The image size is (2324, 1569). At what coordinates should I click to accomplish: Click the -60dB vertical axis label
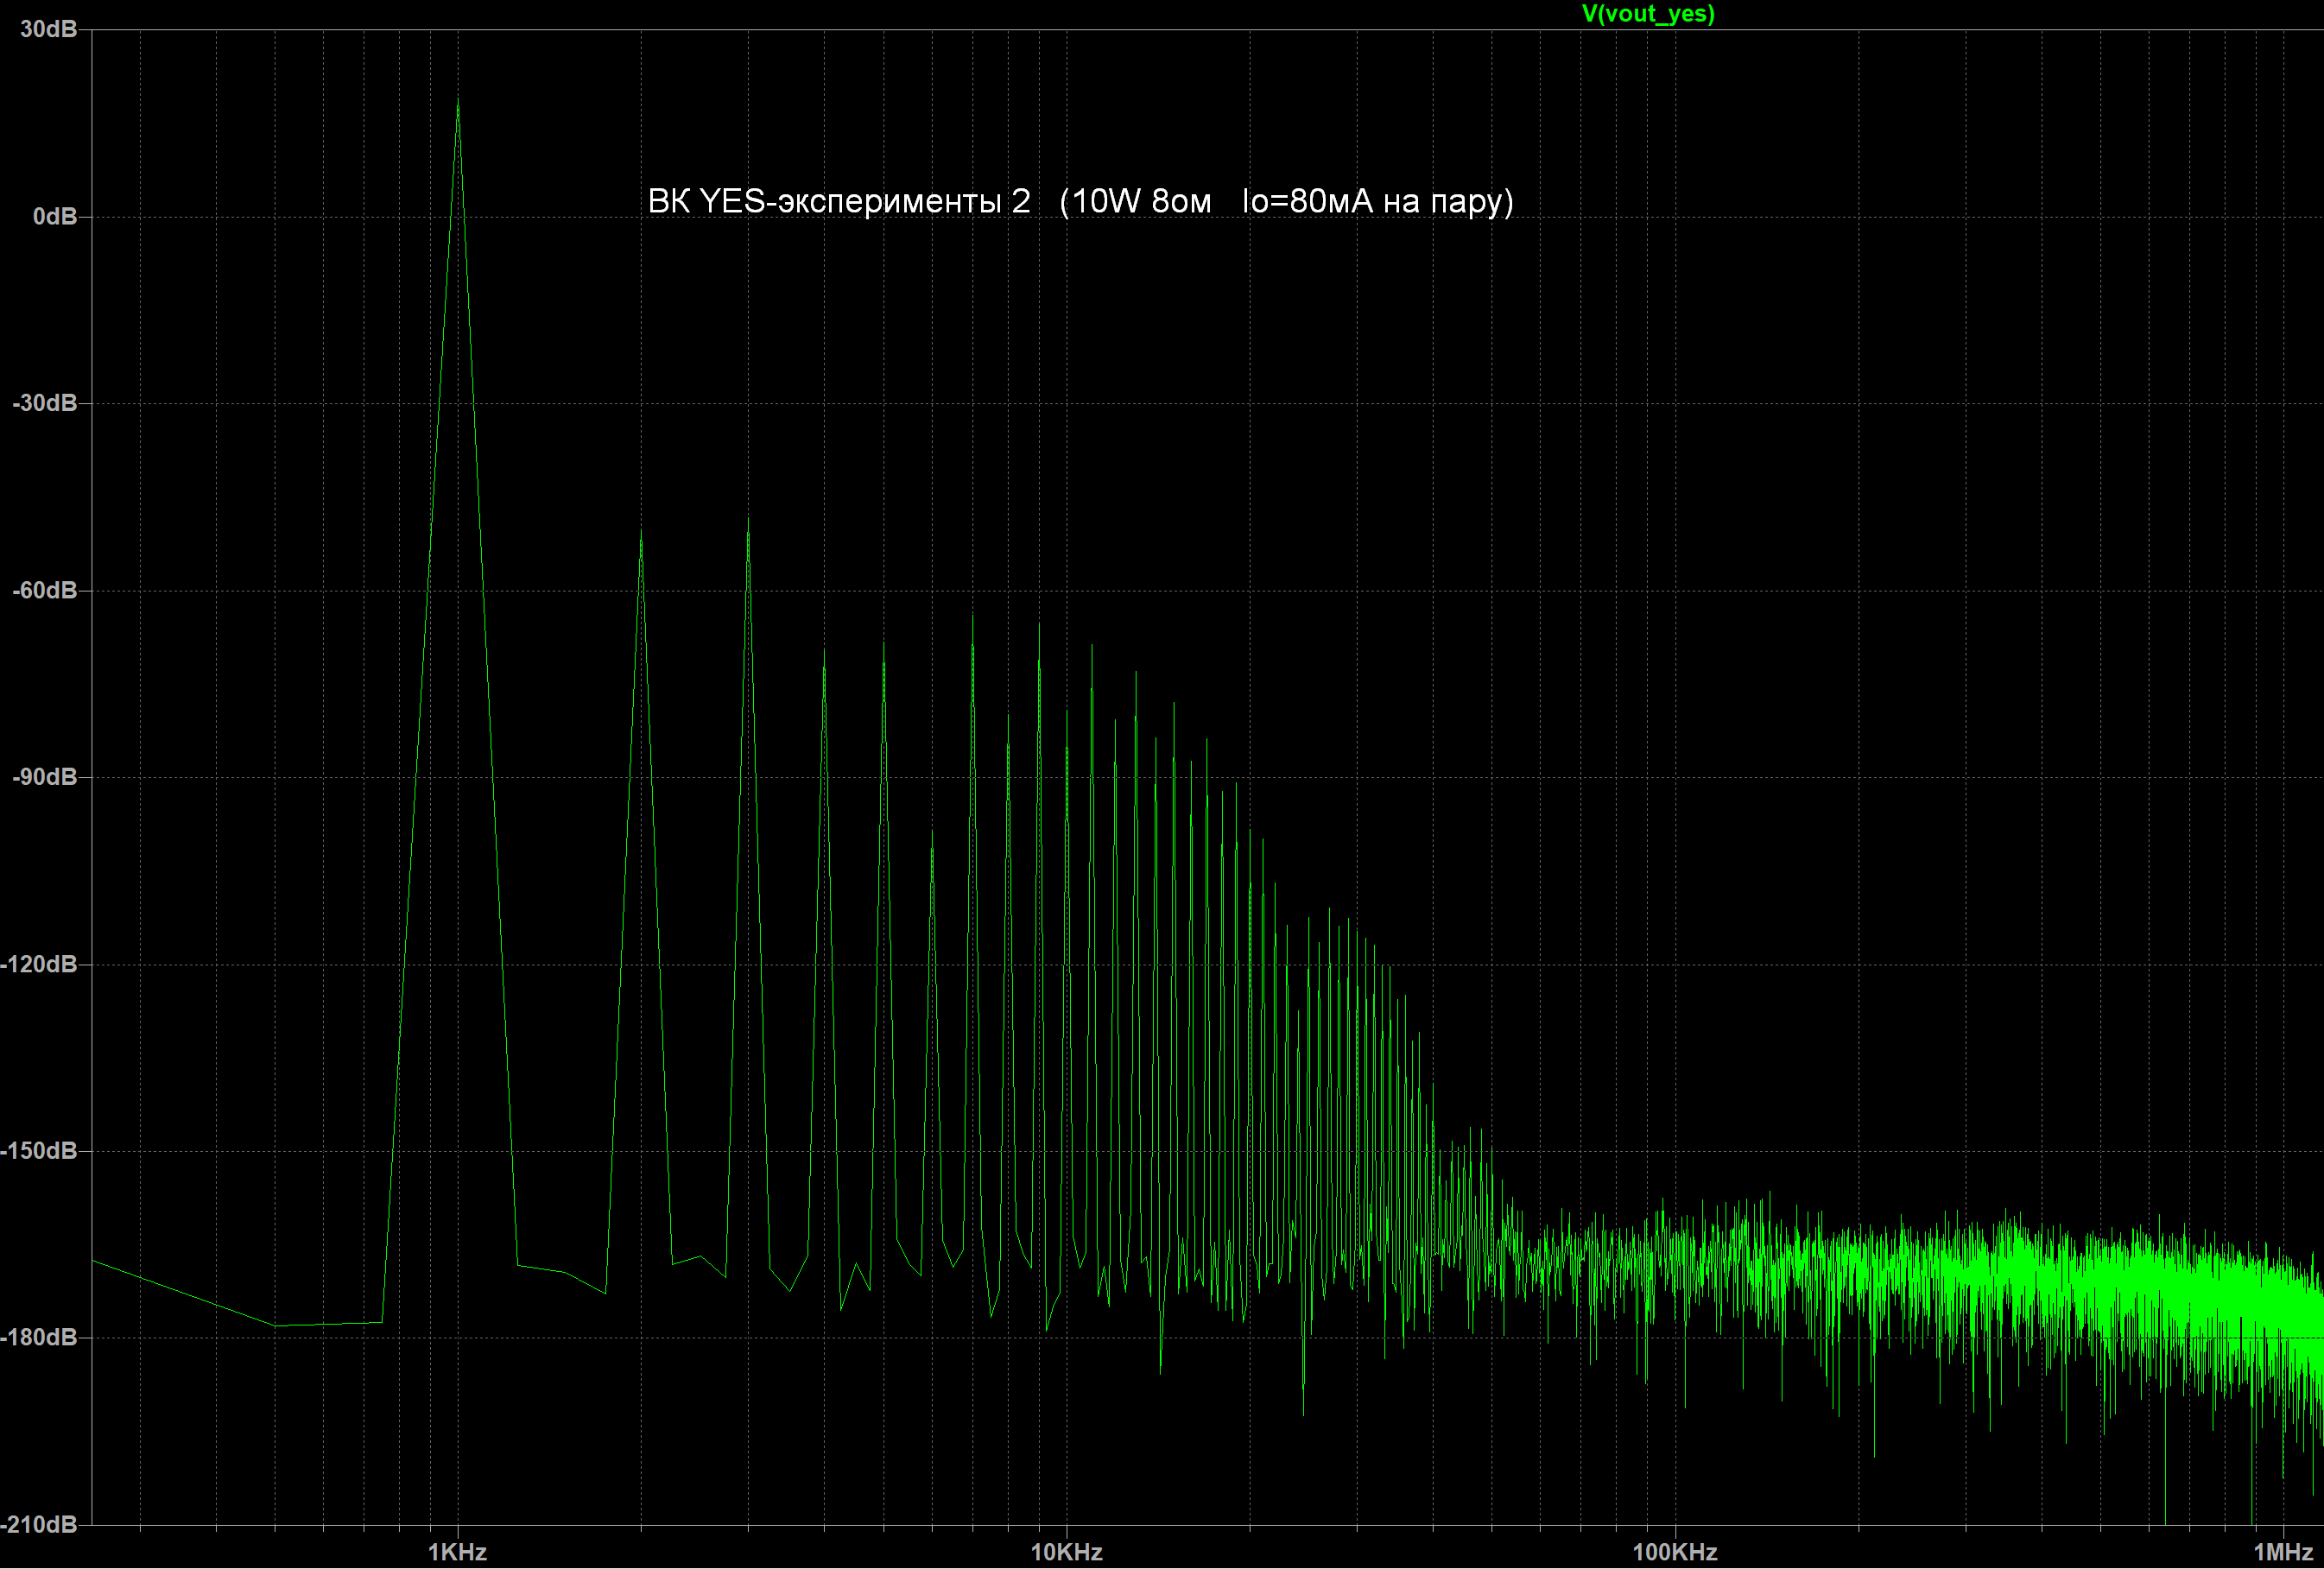44,590
